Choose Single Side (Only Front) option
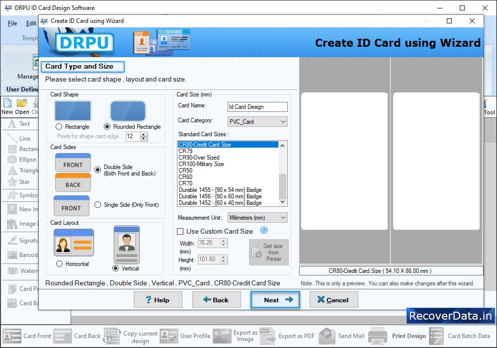The image size is (497, 348). 97,205
